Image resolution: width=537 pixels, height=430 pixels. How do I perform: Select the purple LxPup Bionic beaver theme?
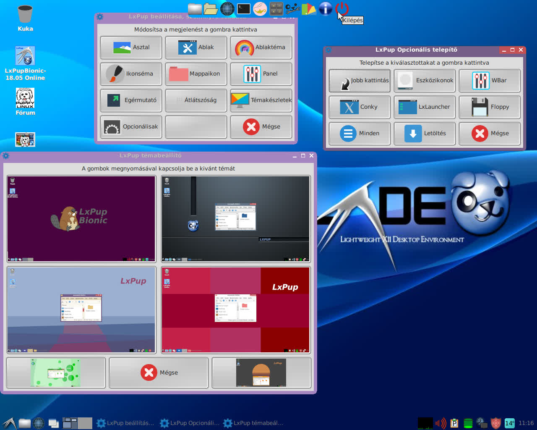[81, 219]
